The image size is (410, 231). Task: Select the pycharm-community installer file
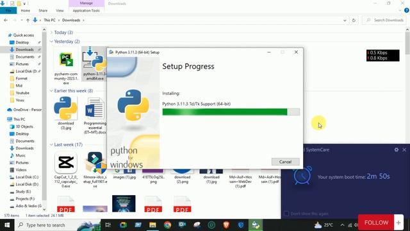[x=66, y=66]
